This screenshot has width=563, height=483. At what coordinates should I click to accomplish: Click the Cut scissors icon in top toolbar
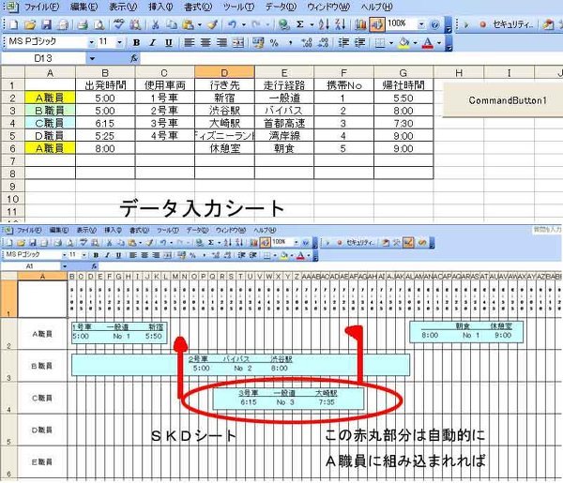(x=154, y=23)
